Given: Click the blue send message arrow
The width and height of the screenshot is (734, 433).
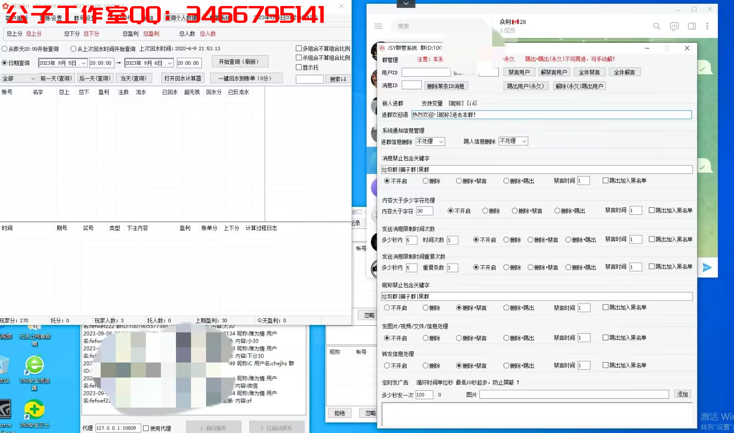Looking at the screenshot, I should pyautogui.click(x=707, y=268).
